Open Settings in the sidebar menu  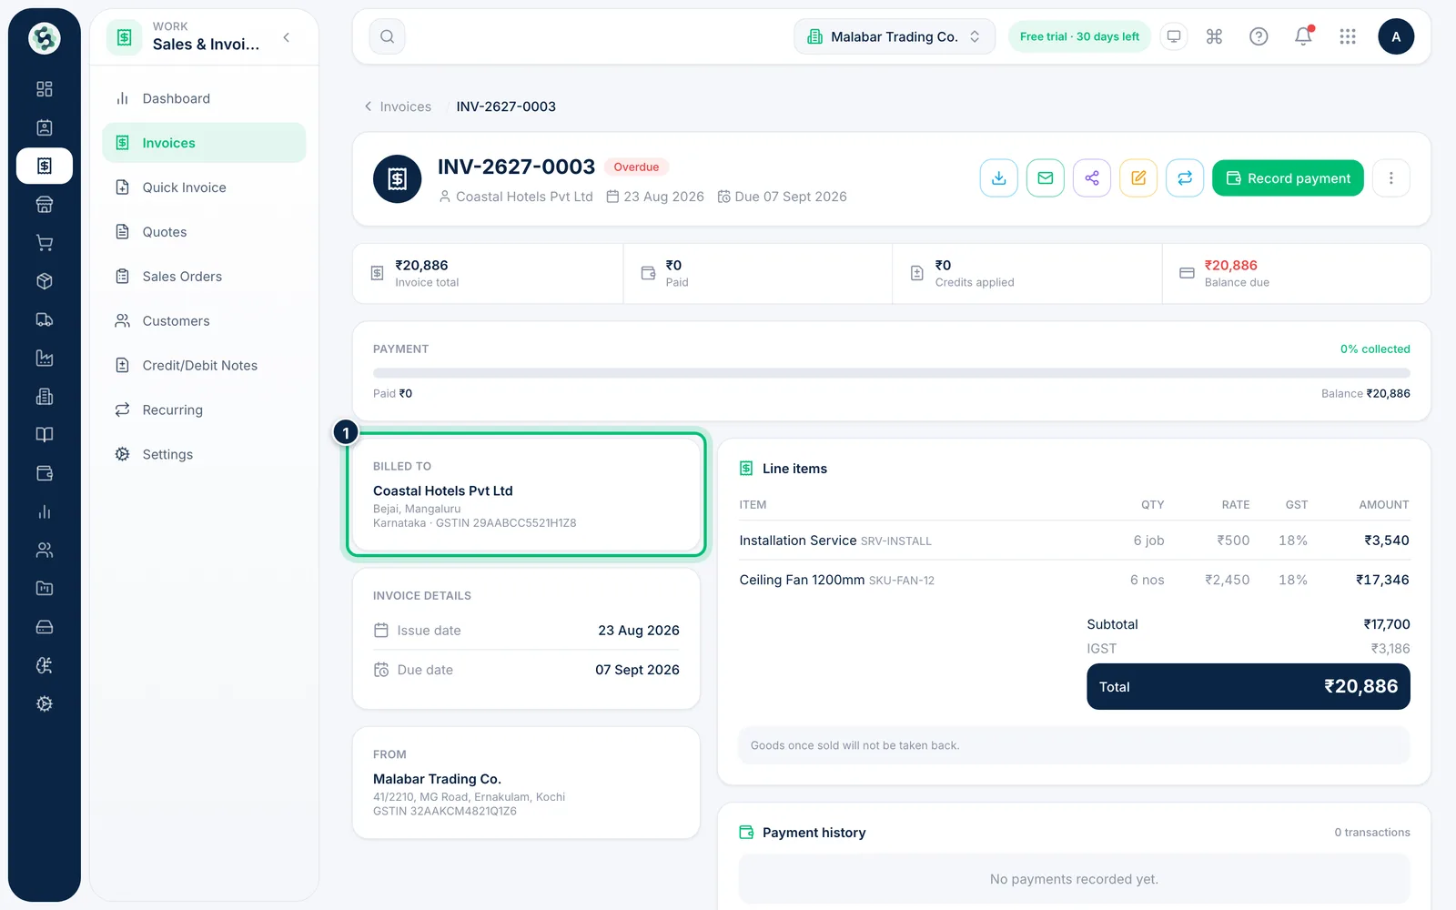click(204, 454)
